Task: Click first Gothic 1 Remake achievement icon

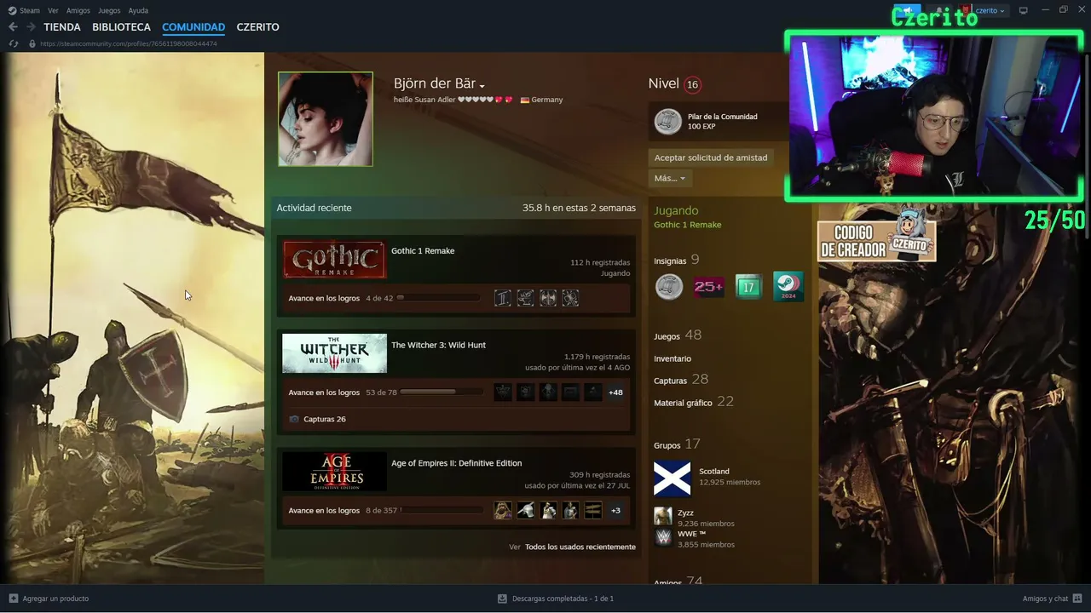Action: pyautogui.click(x=503, y=298)
